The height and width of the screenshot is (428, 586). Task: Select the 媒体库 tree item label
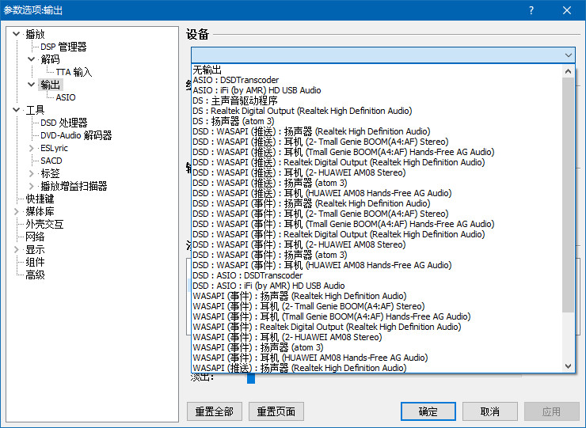point(40,211)
